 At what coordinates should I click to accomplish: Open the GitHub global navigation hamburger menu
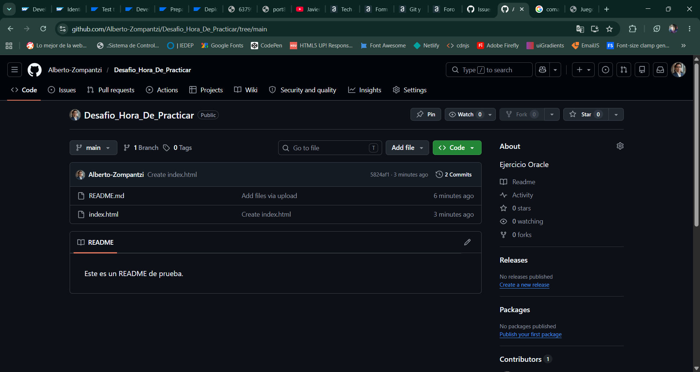click(x=15, y=70)
